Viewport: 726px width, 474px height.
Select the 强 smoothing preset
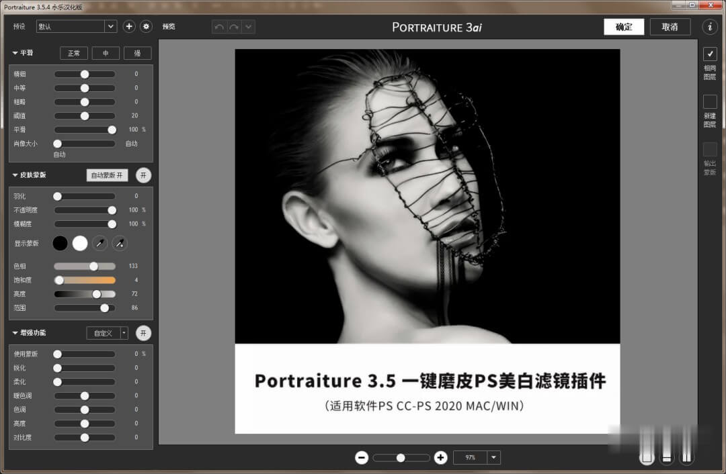(138, 53)
